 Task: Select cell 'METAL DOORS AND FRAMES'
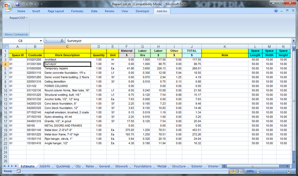tap(67, 125)
